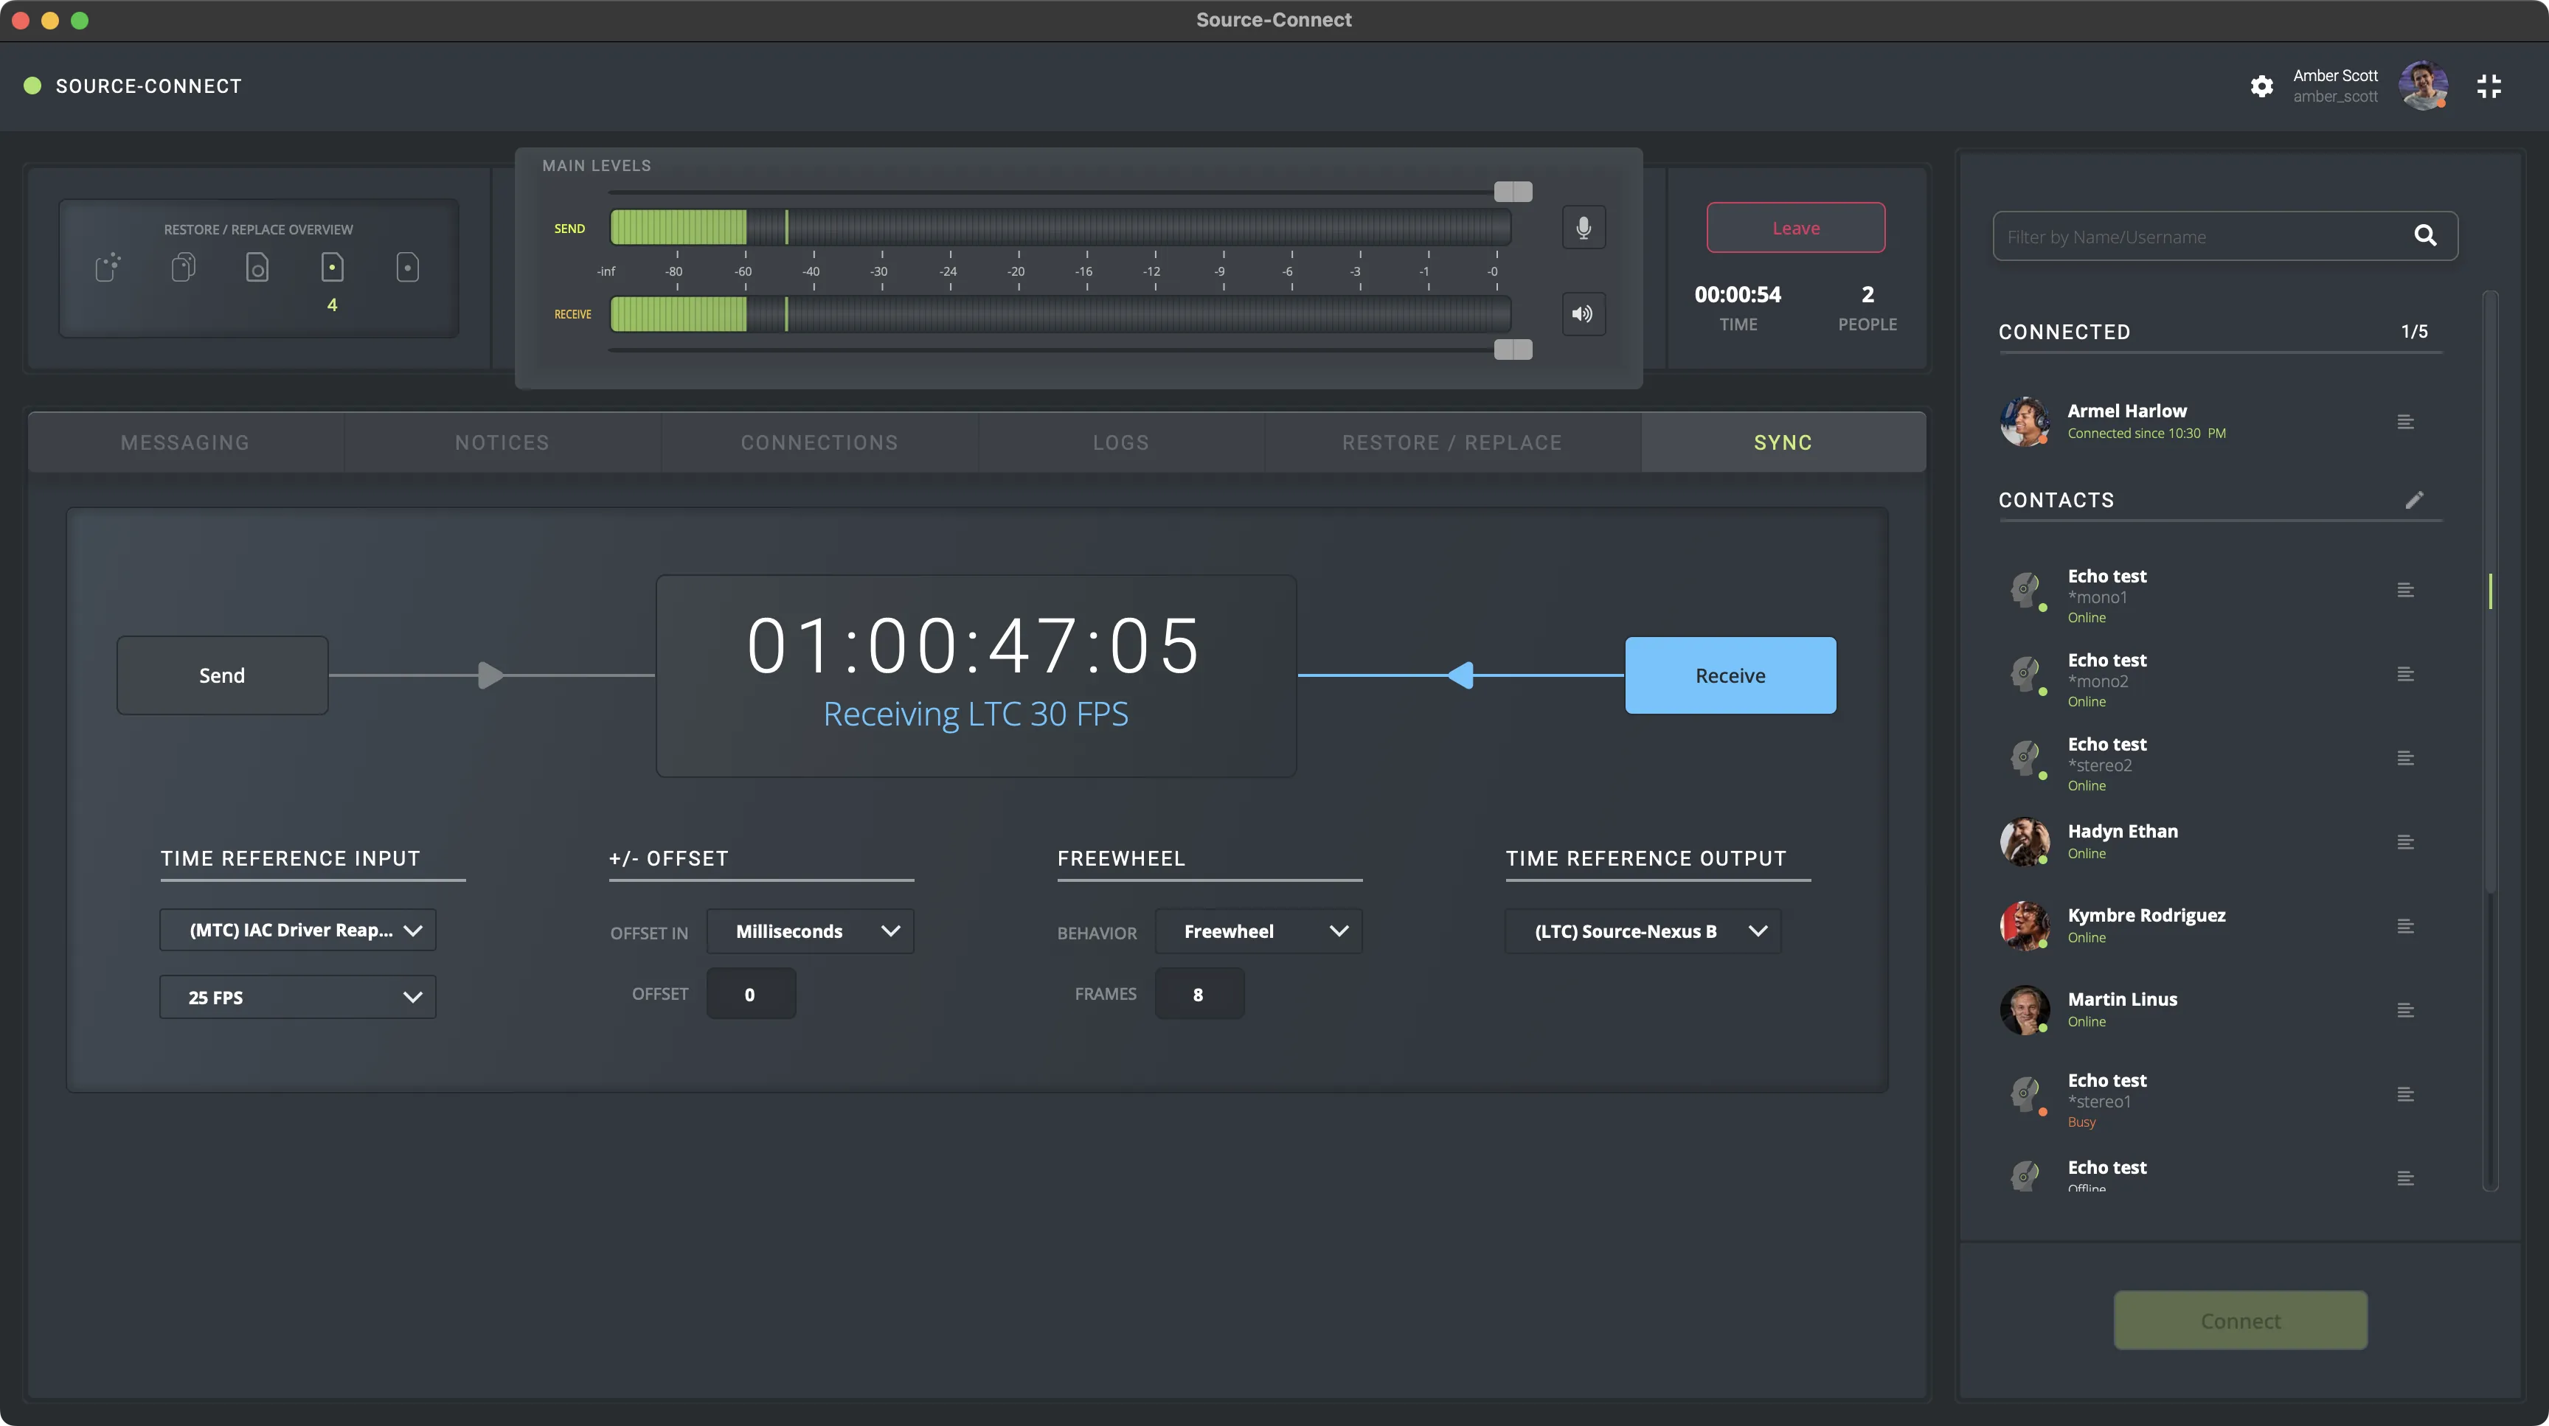
Task: Click the collapse window icon beside avatar
Action: pos(2489,86)
